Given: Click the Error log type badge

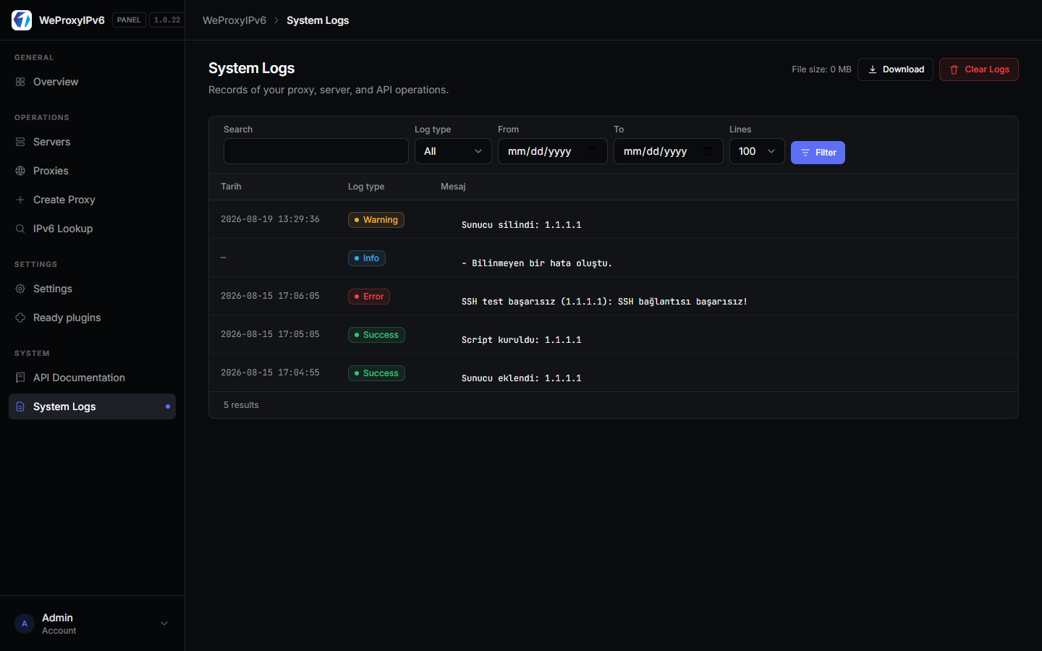Looking at the screenshot, I should (369, 297).
